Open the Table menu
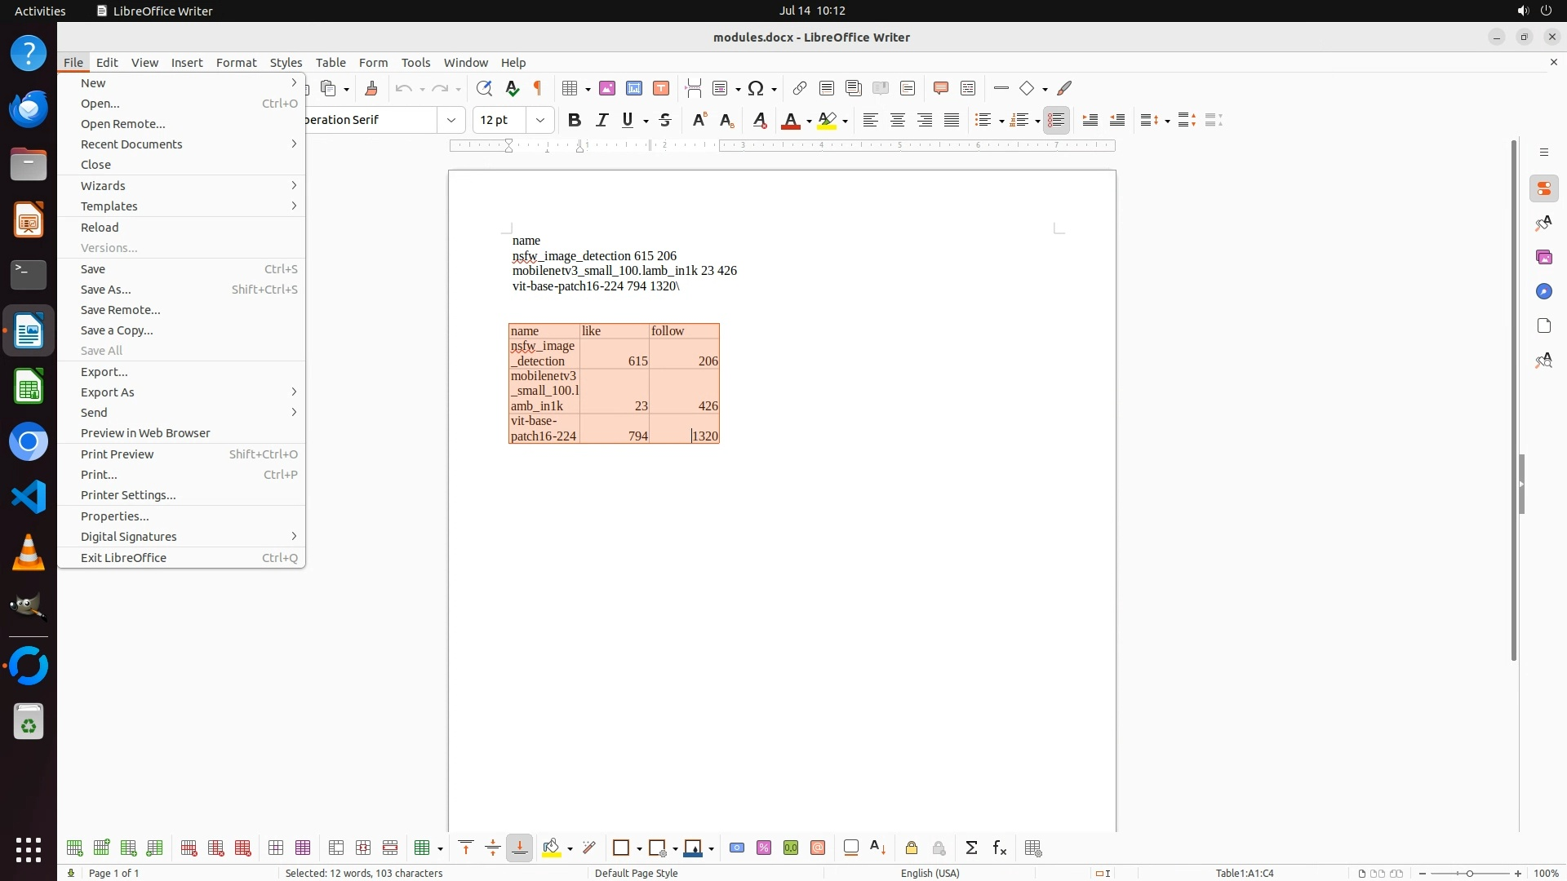Viewport: 1567px width, 881px height. point(331,62)
